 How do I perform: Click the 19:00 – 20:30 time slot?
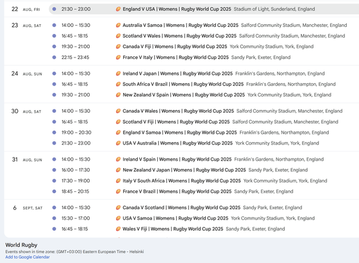76,132
